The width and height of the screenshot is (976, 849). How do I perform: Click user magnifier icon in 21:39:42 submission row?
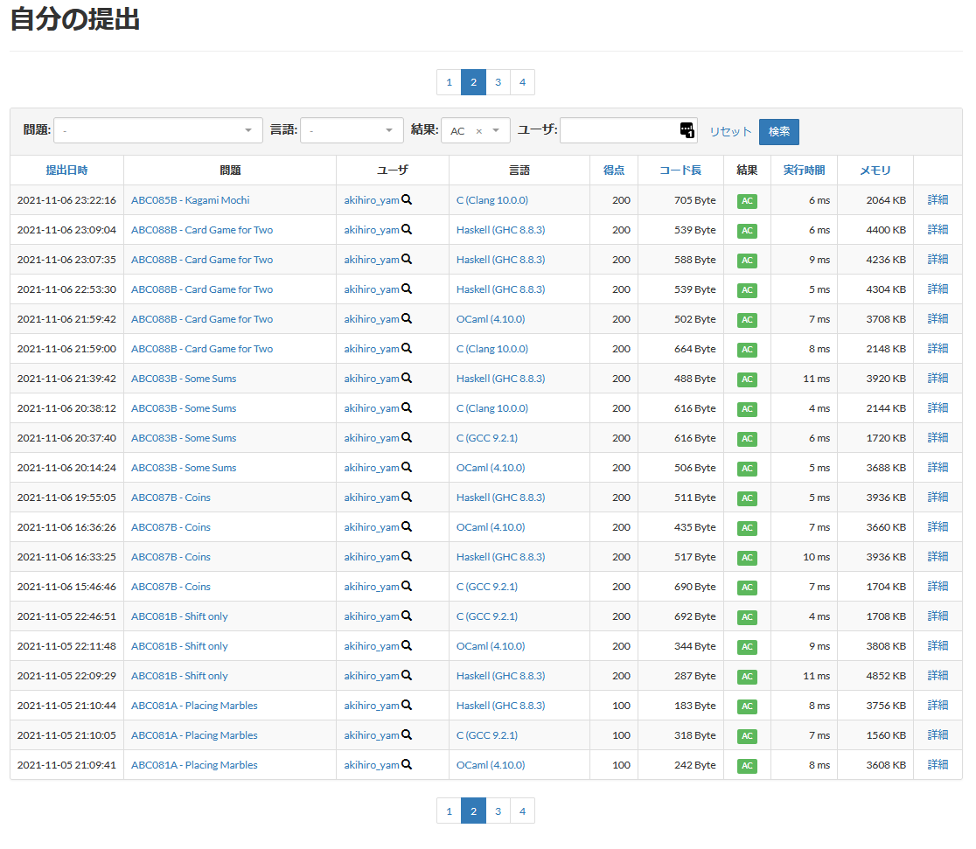[407, 379]
